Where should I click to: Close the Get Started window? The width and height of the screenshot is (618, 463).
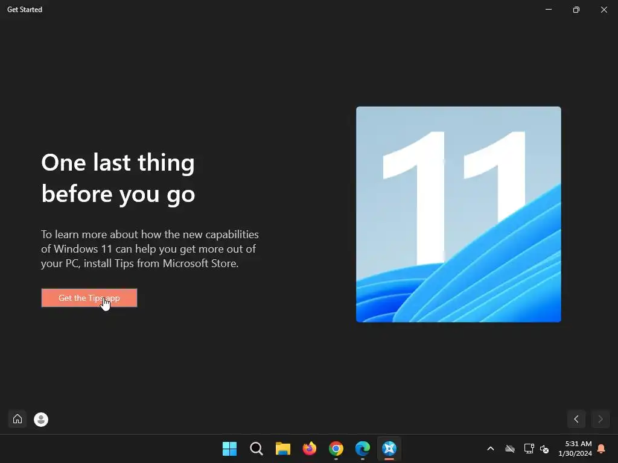604,10
